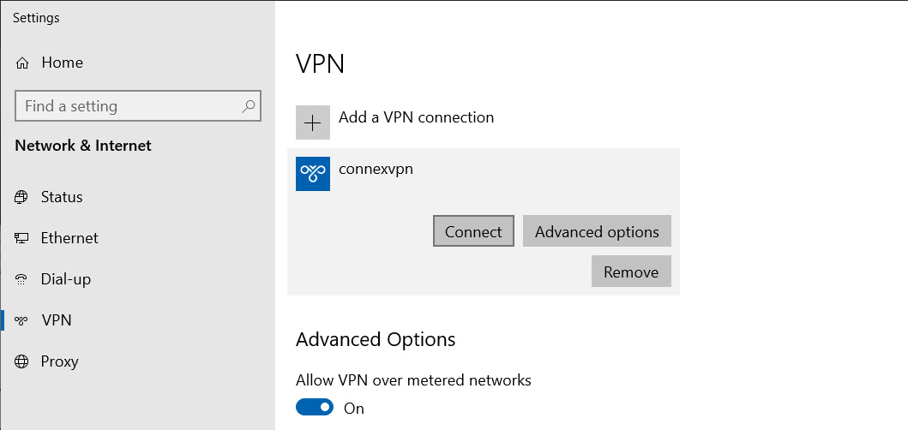Open the Status settings page

tap(62, 197)
